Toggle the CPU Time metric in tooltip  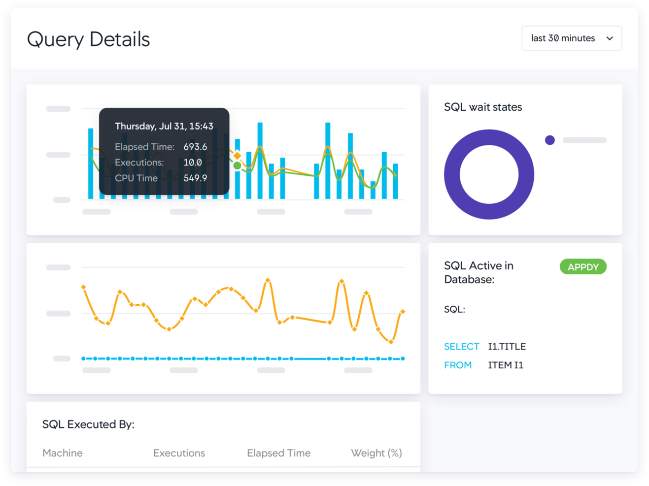[136, 178]
